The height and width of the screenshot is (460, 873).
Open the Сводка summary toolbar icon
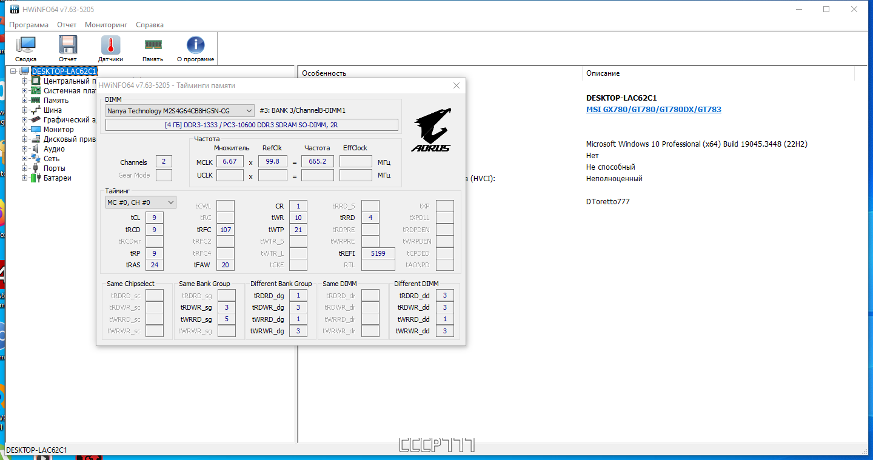coord(26,48)
